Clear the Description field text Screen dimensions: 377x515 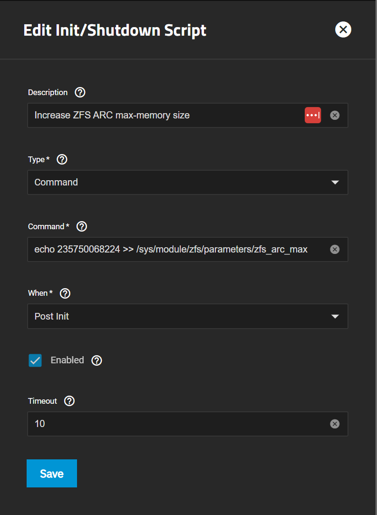tap(335, 115)
